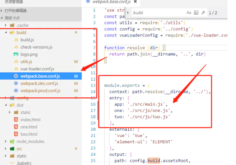Open webpack.prod.conf.js file
This screenshot has height=165, width=236.
[x=40, y=90]
